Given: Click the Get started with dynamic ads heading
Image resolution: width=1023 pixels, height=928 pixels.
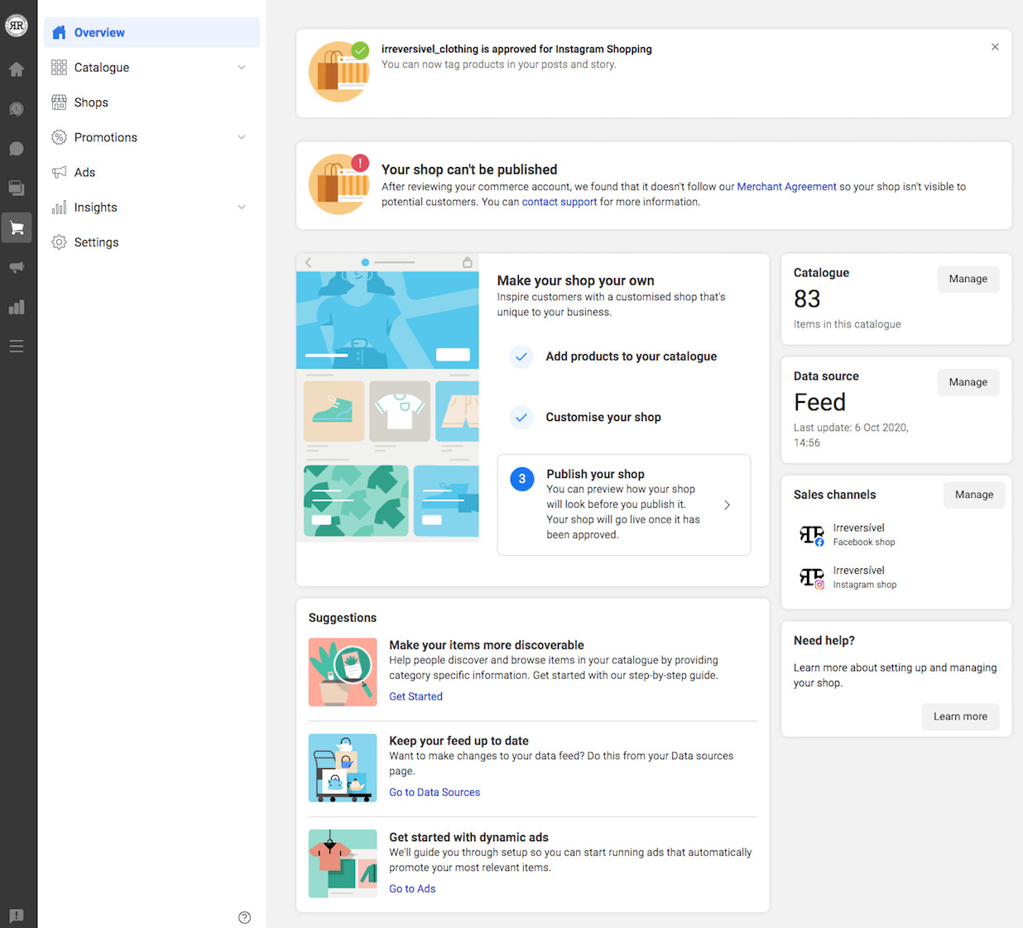Looking at the screenshot, I should click(468, 837).
